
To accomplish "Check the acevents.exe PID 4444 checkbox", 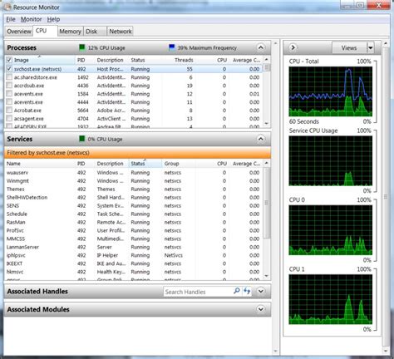I will pyautogui.click(x=9, y=102).
